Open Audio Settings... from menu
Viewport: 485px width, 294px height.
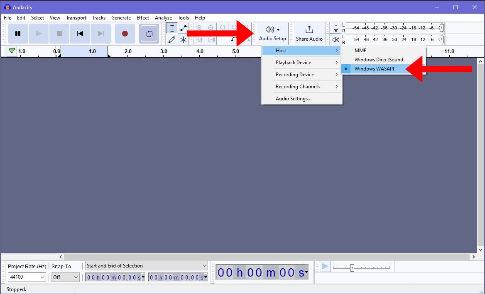301,99
